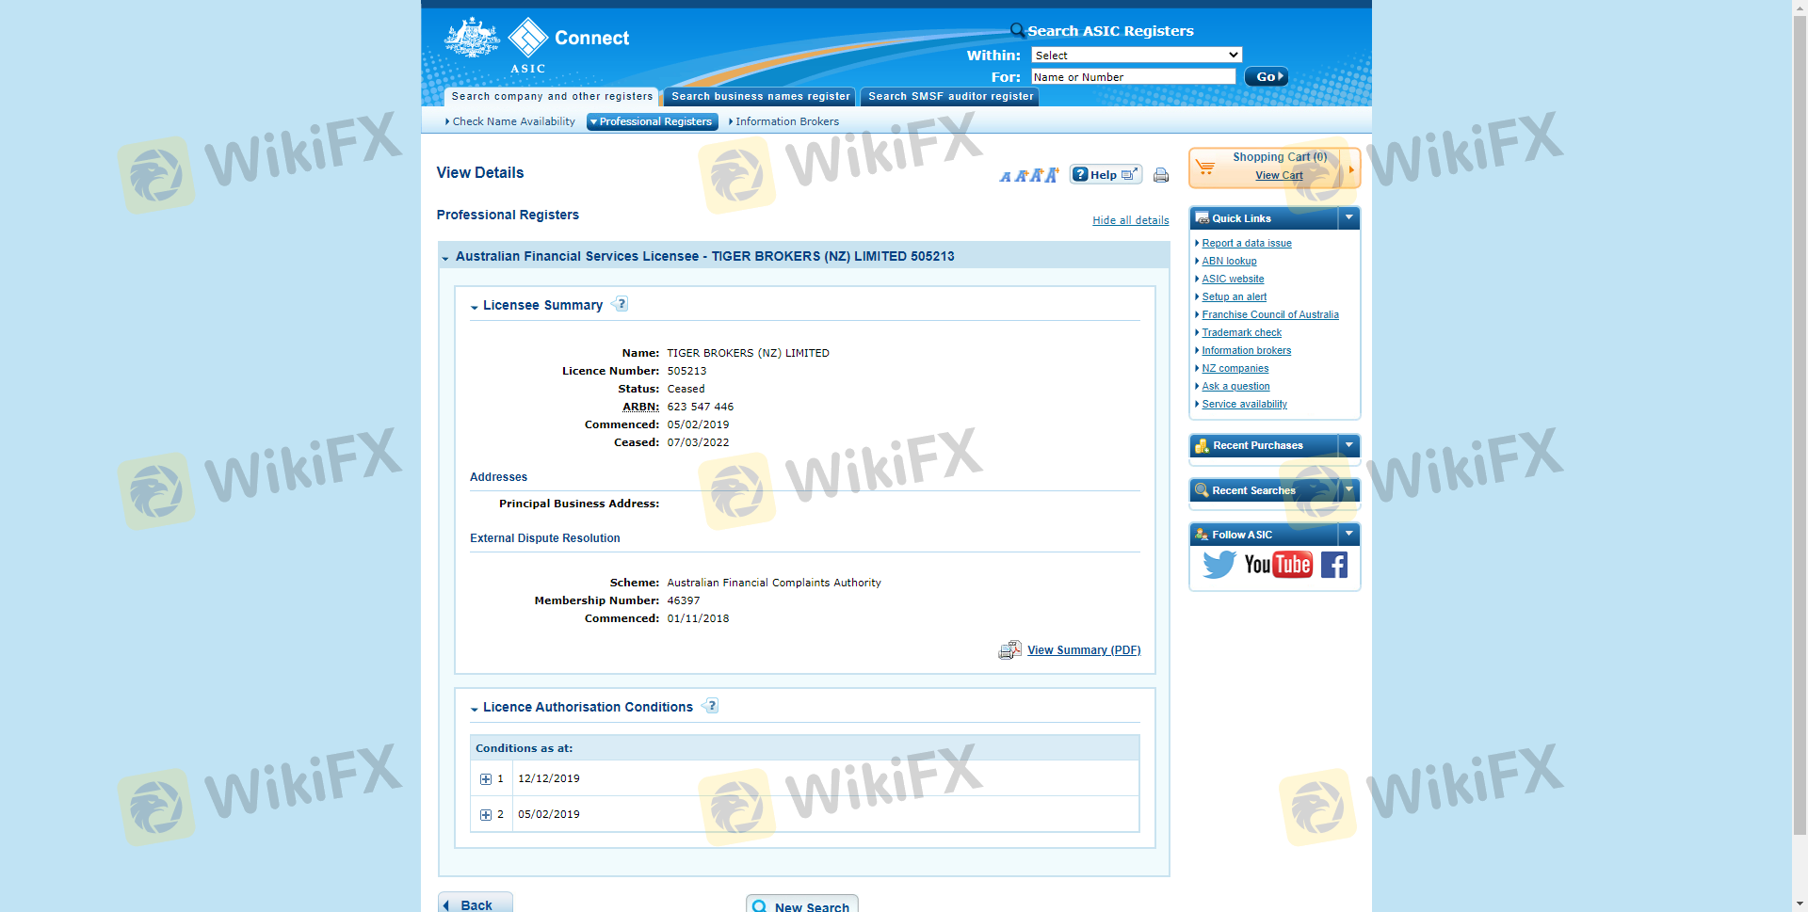This screenshot has height=912, width=1808.
Task: Open the Within Select dropdown
Action: coord(1137,56)
